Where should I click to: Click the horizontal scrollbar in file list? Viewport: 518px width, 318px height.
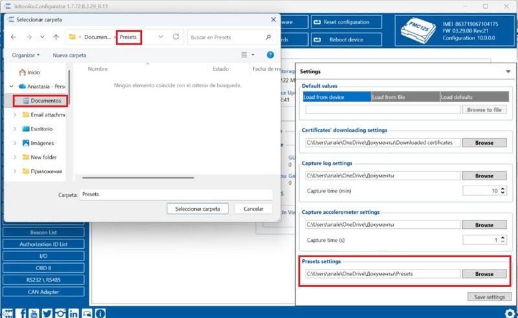(138, 178)
